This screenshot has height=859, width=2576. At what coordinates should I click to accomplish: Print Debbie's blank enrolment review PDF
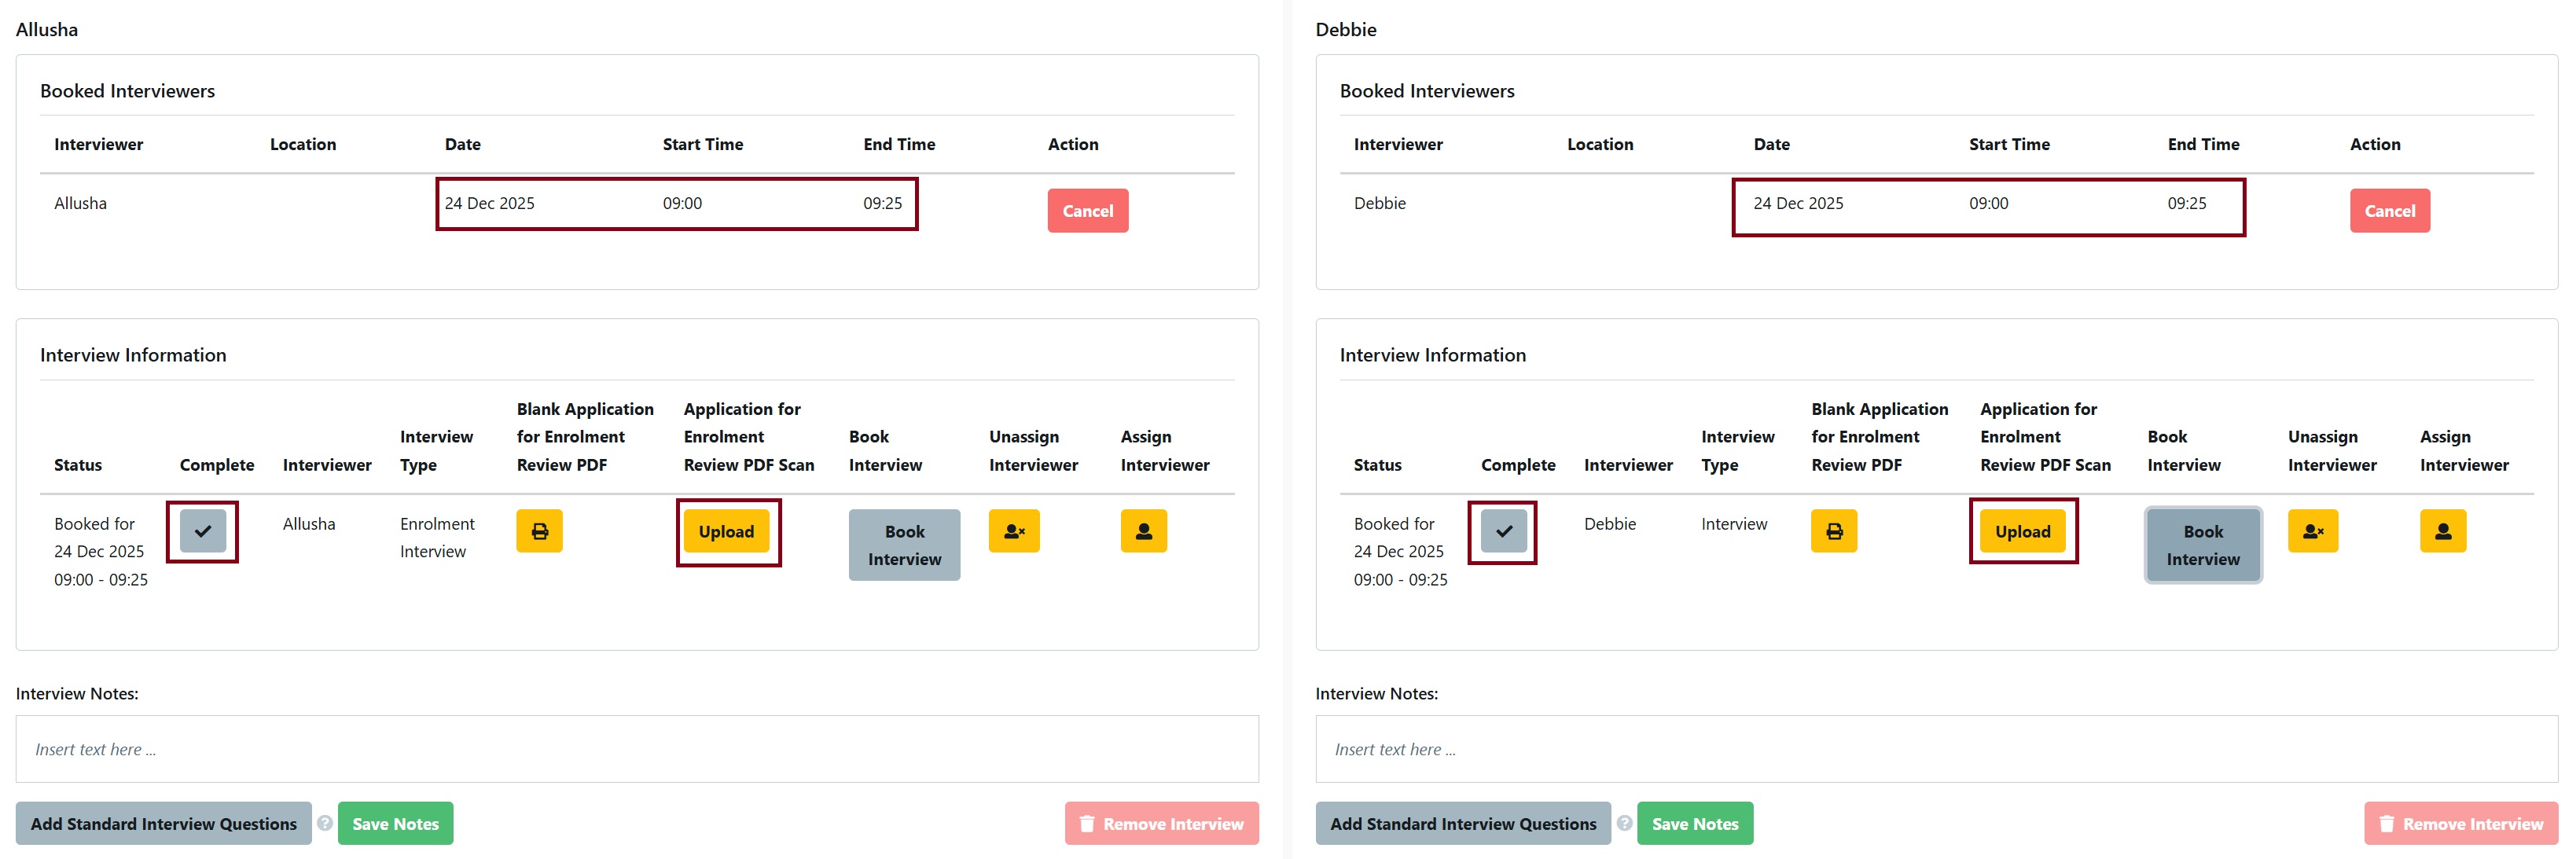pyautogui.click(x=1833, y=531)
